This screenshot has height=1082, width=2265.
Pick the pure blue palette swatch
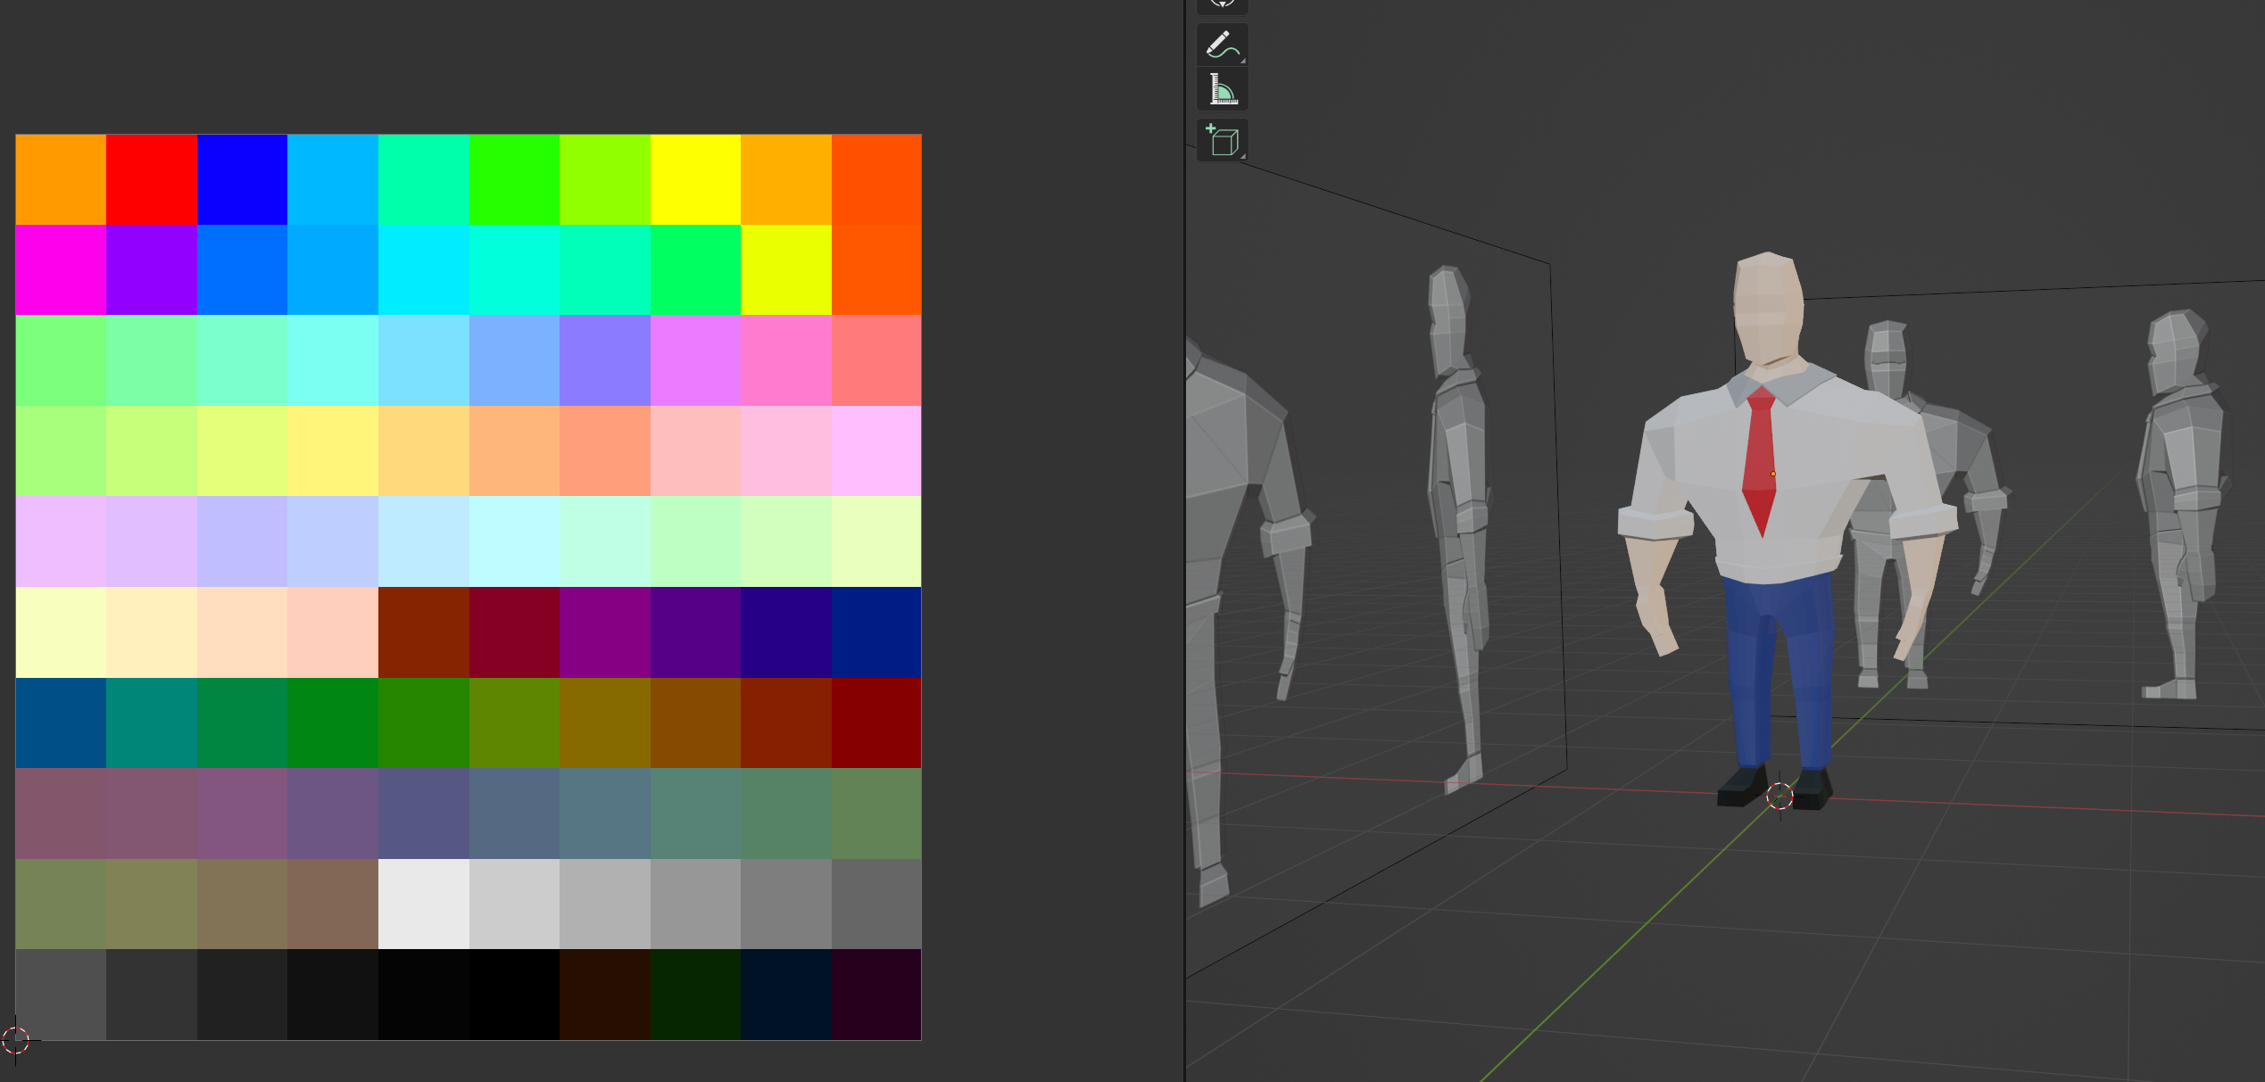pos(242,179)
